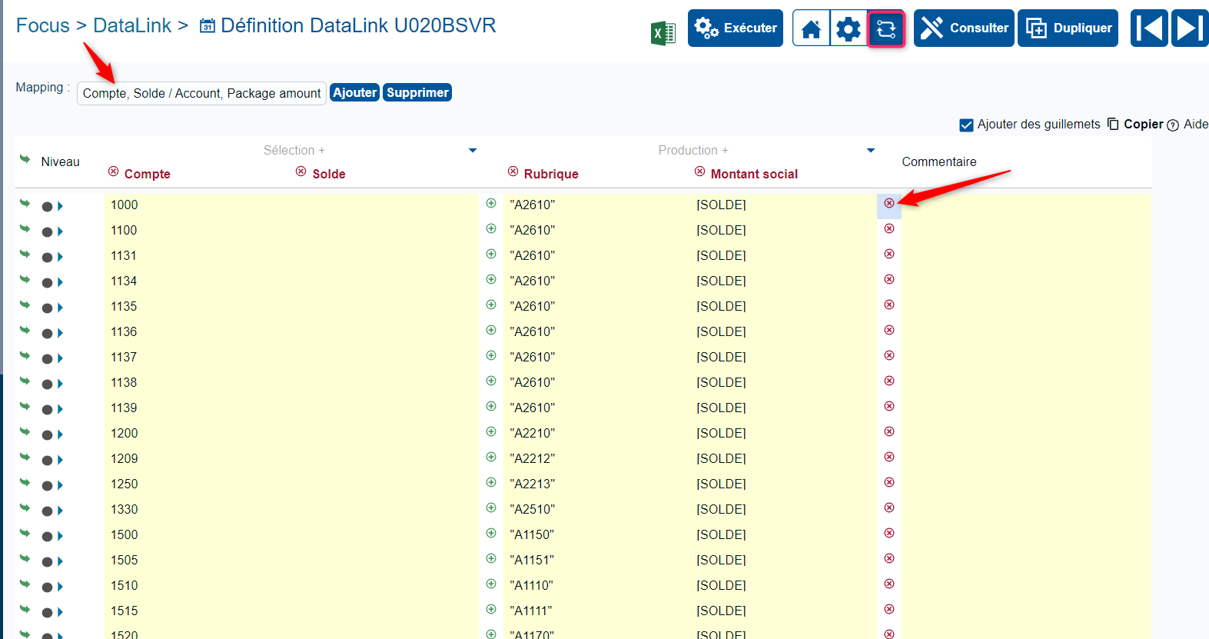Click the green arrow icon on row 1000

pyautogui.click(x=25, y=203)
